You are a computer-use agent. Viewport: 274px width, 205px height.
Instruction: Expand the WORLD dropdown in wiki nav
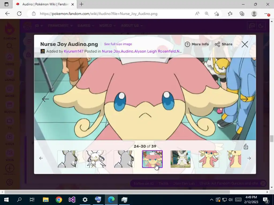coord(108,25)
